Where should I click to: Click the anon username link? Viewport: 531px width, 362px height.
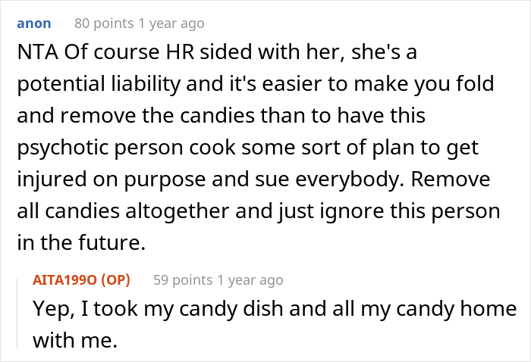(34, 23)
